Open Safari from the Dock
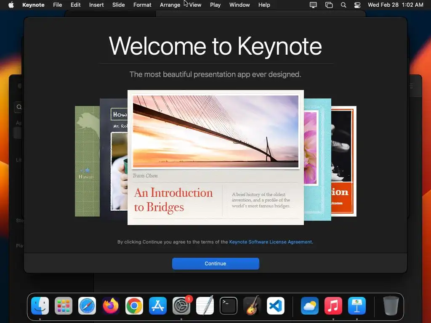 pos(87,306)
